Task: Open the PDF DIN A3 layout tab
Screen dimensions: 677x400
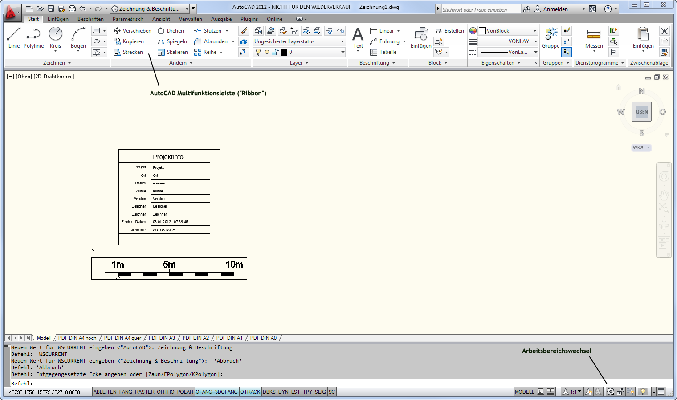Action: point(162,338)
